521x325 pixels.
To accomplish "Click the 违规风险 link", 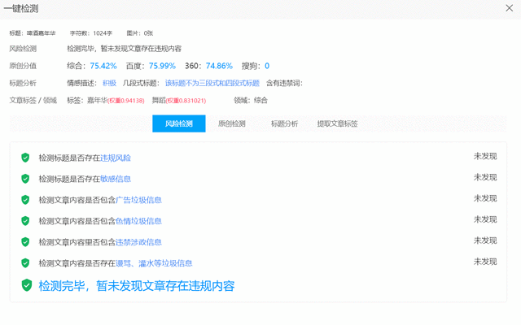I will pos(116,158).
